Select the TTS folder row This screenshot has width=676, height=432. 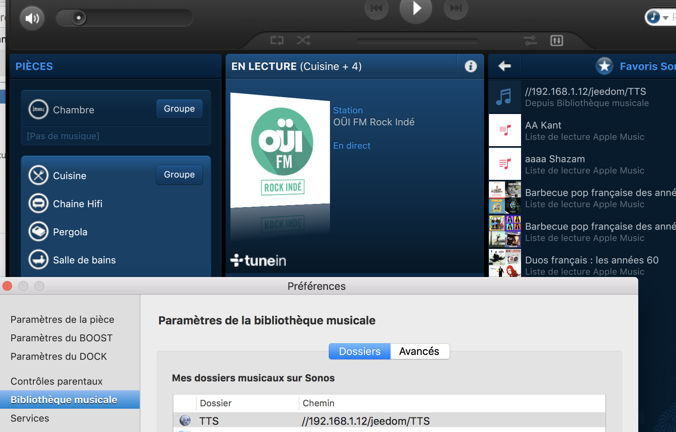389,420
